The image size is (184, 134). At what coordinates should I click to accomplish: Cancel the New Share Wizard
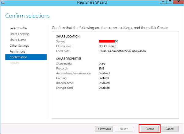click(170, 129)
